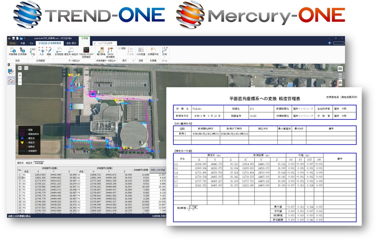Click the fit-to-window icon on map

[26, 67]
